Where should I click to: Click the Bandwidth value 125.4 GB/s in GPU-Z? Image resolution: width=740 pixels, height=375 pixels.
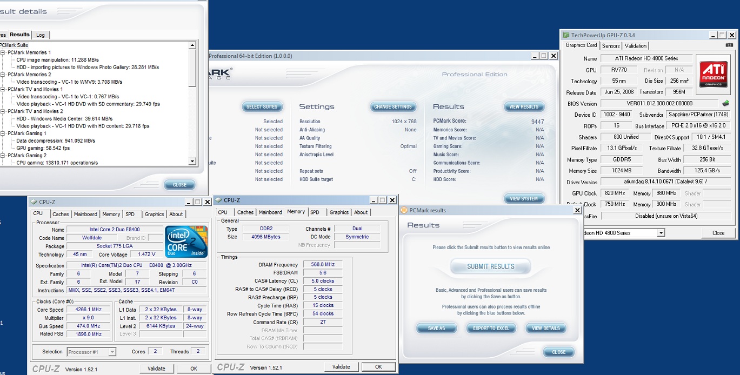coord(707,171)
